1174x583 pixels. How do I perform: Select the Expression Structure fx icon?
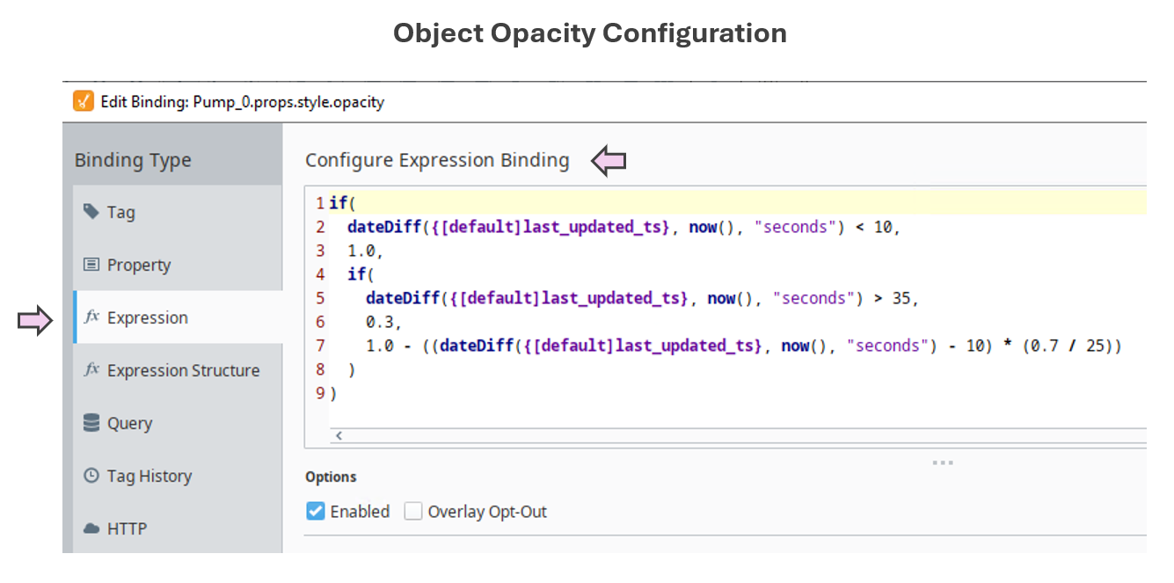[91, 370]
